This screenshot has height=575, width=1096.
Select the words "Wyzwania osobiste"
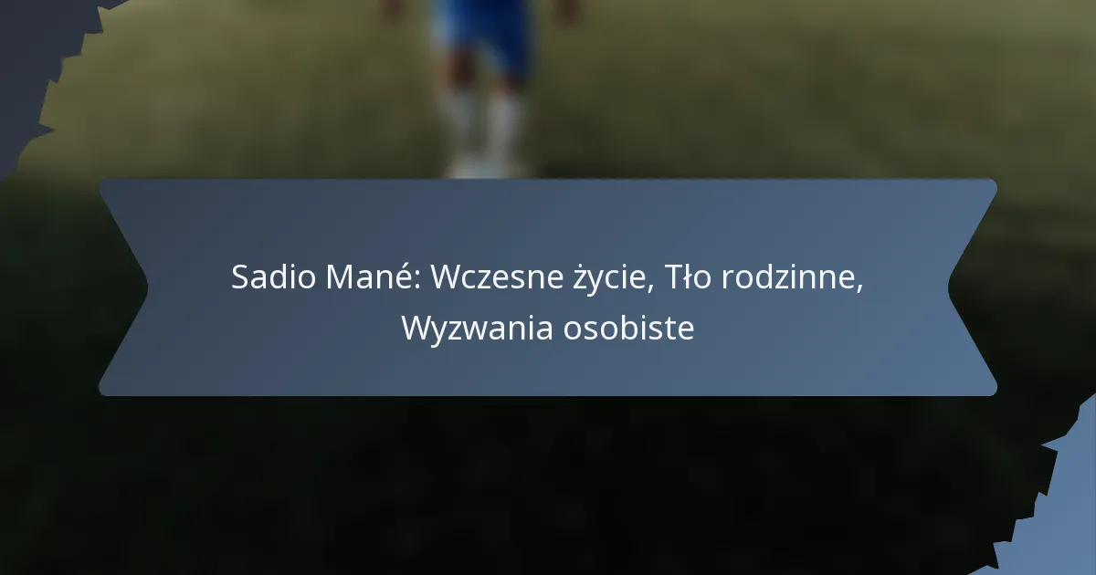point(548,328)
